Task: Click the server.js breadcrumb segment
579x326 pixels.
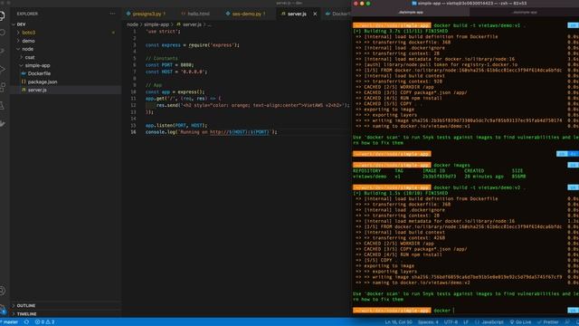Action: 192,24
